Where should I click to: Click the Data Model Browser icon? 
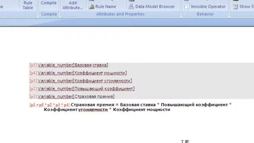[131, 7]
